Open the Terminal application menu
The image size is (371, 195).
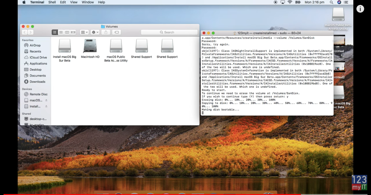click(37, 2)
